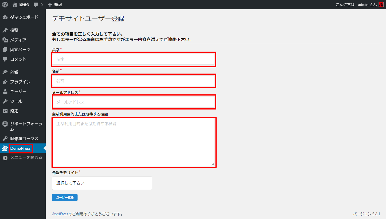Click the デモサイトユーザー登録 heading

tap(88, 19)
